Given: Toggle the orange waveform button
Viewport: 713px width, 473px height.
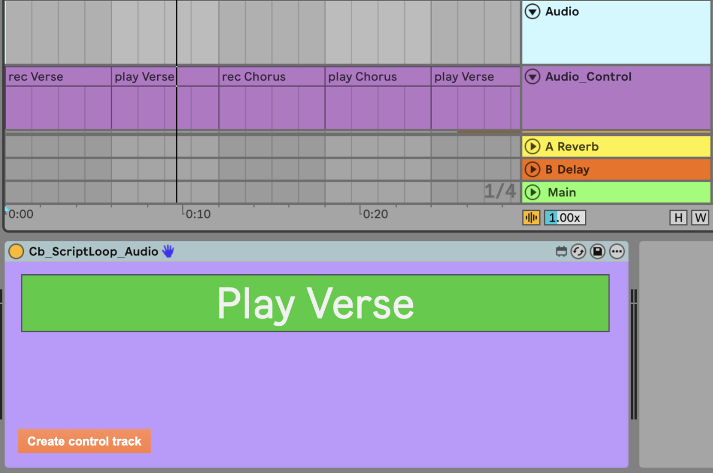Looking at the screenshot, I should coord(531,218).
